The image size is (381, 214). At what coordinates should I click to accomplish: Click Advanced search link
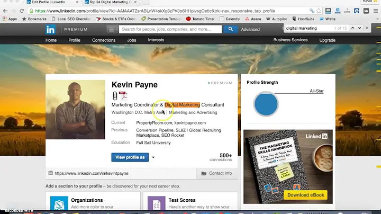[250, 30]
